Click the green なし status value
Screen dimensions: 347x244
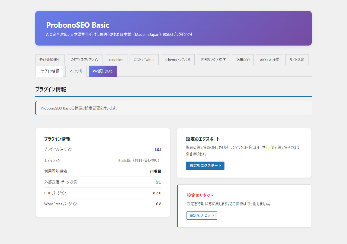tap(158, 182)
